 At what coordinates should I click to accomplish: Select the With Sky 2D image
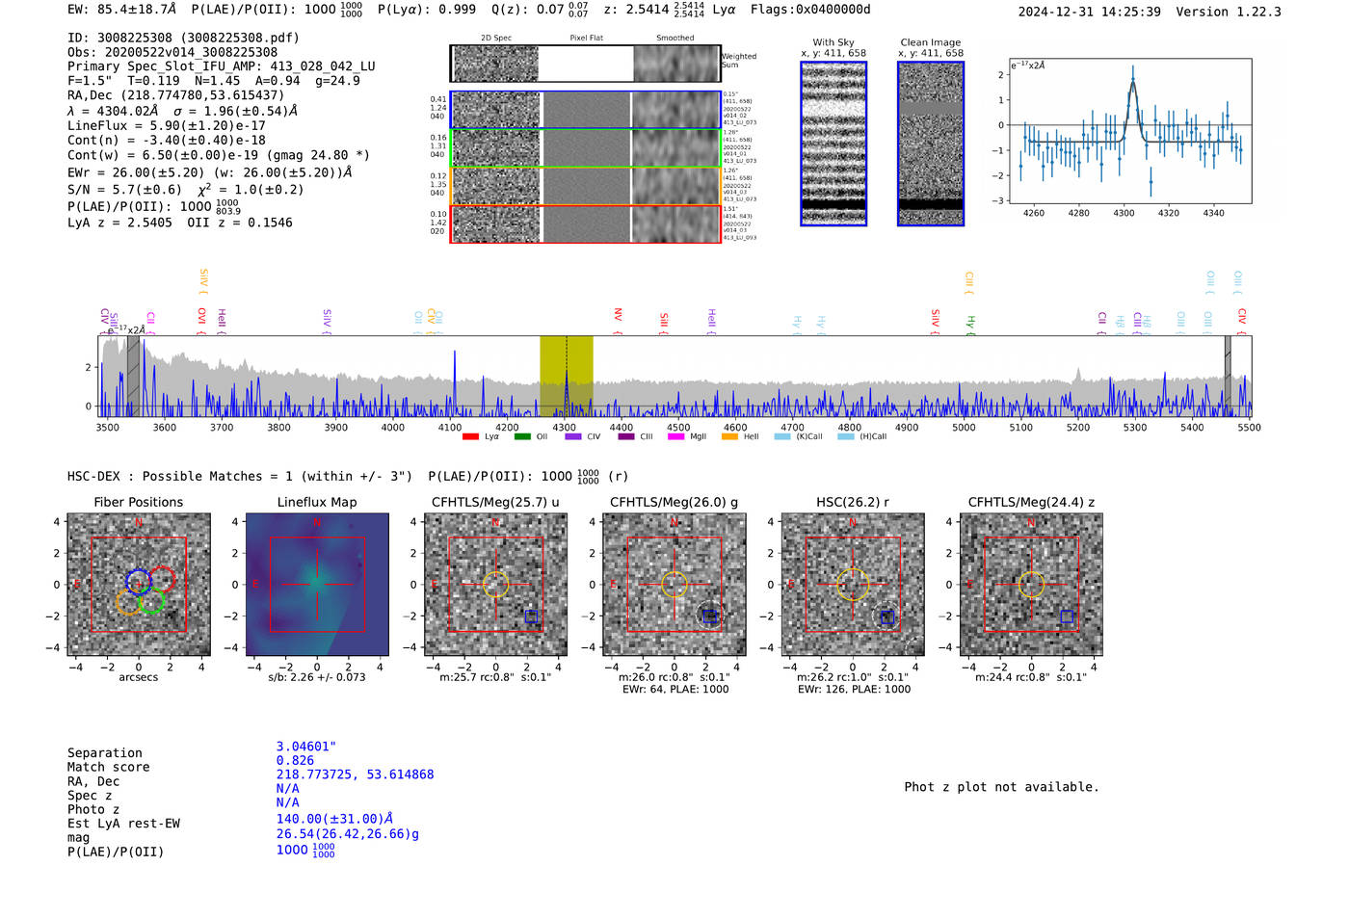(833, 144)
